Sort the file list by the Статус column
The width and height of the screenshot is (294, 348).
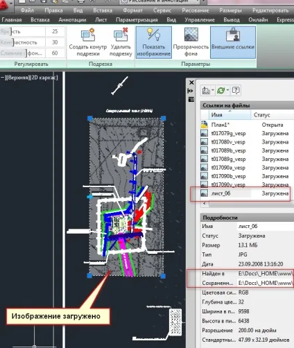coord(273,114)
